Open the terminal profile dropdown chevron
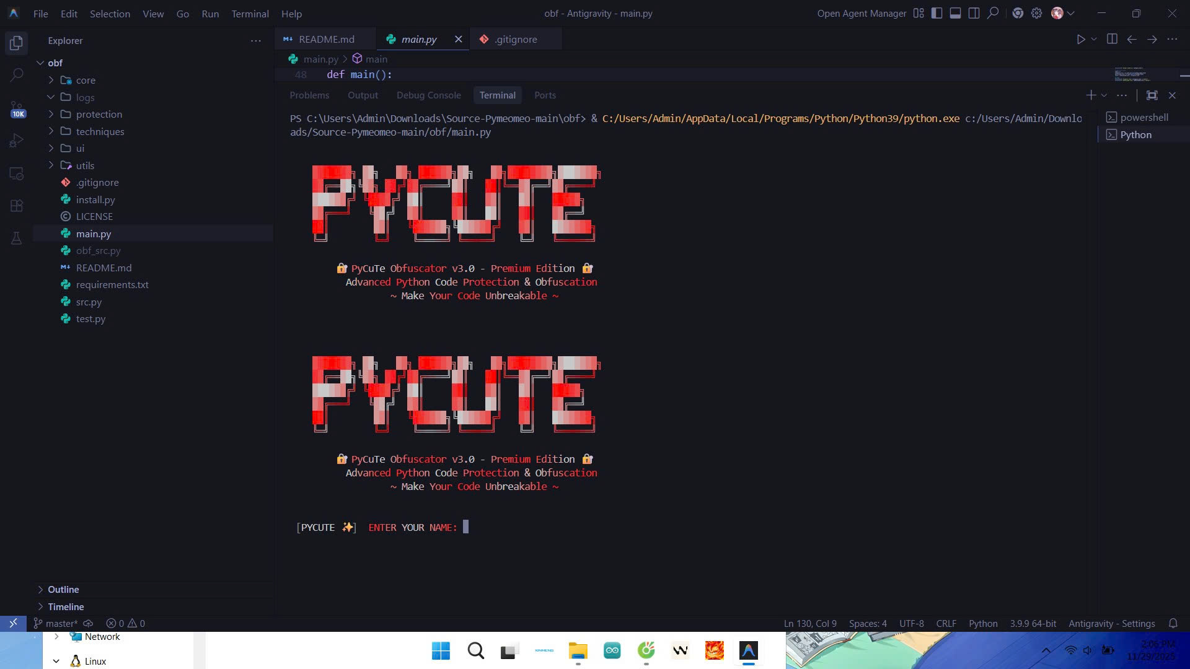The height and width of the screenshot is (669, 1190). click(x=1103, y=95)
